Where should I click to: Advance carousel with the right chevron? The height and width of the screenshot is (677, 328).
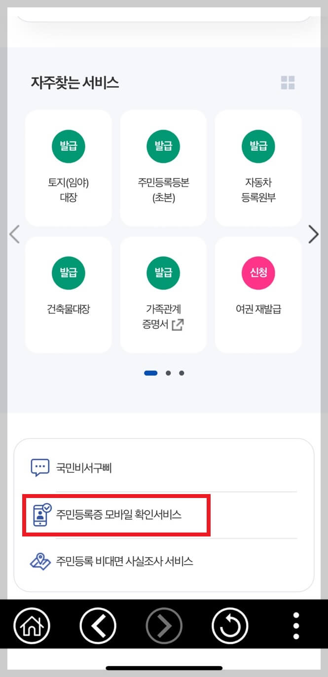tap(314, 234)
